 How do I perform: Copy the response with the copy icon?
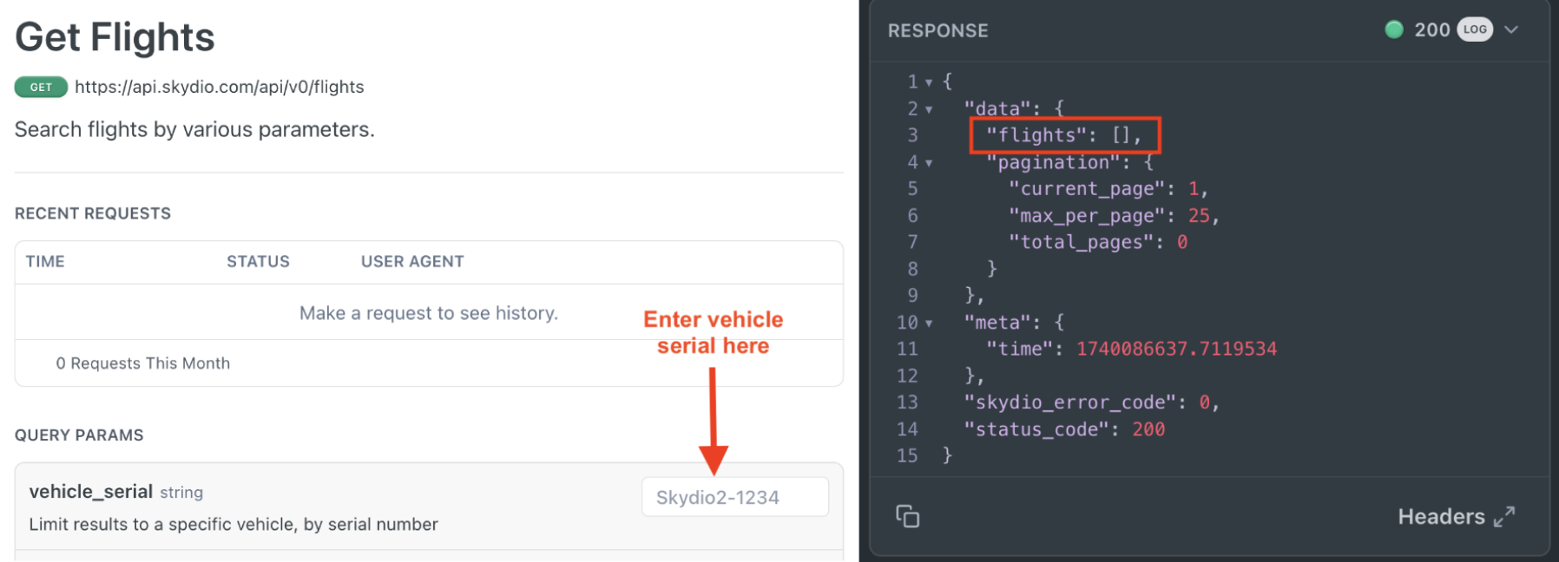[907, 516]
